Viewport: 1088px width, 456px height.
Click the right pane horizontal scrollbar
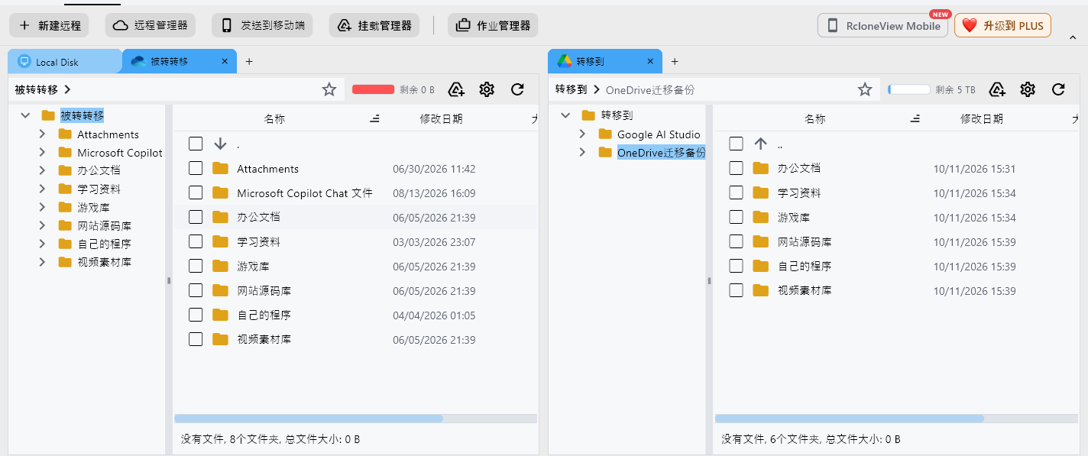(850, 419)
